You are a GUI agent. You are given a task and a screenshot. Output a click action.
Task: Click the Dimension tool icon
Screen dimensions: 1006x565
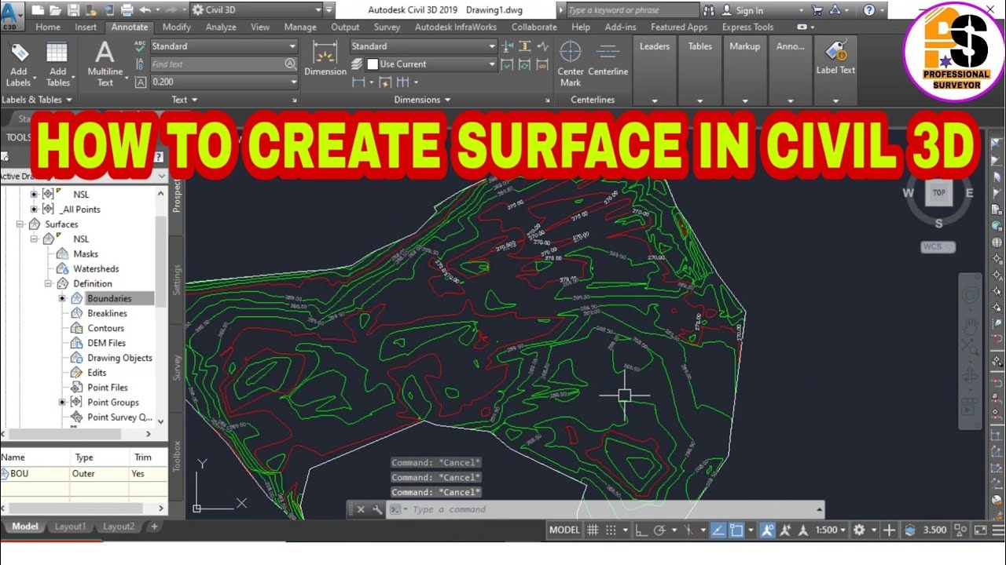click(325, 53)
